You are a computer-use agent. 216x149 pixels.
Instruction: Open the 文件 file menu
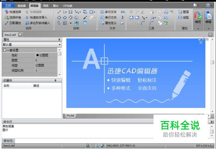8,6
